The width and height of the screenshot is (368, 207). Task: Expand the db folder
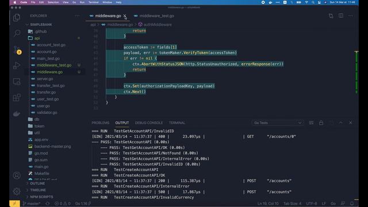pyautogui.click(x=37, y=119)
